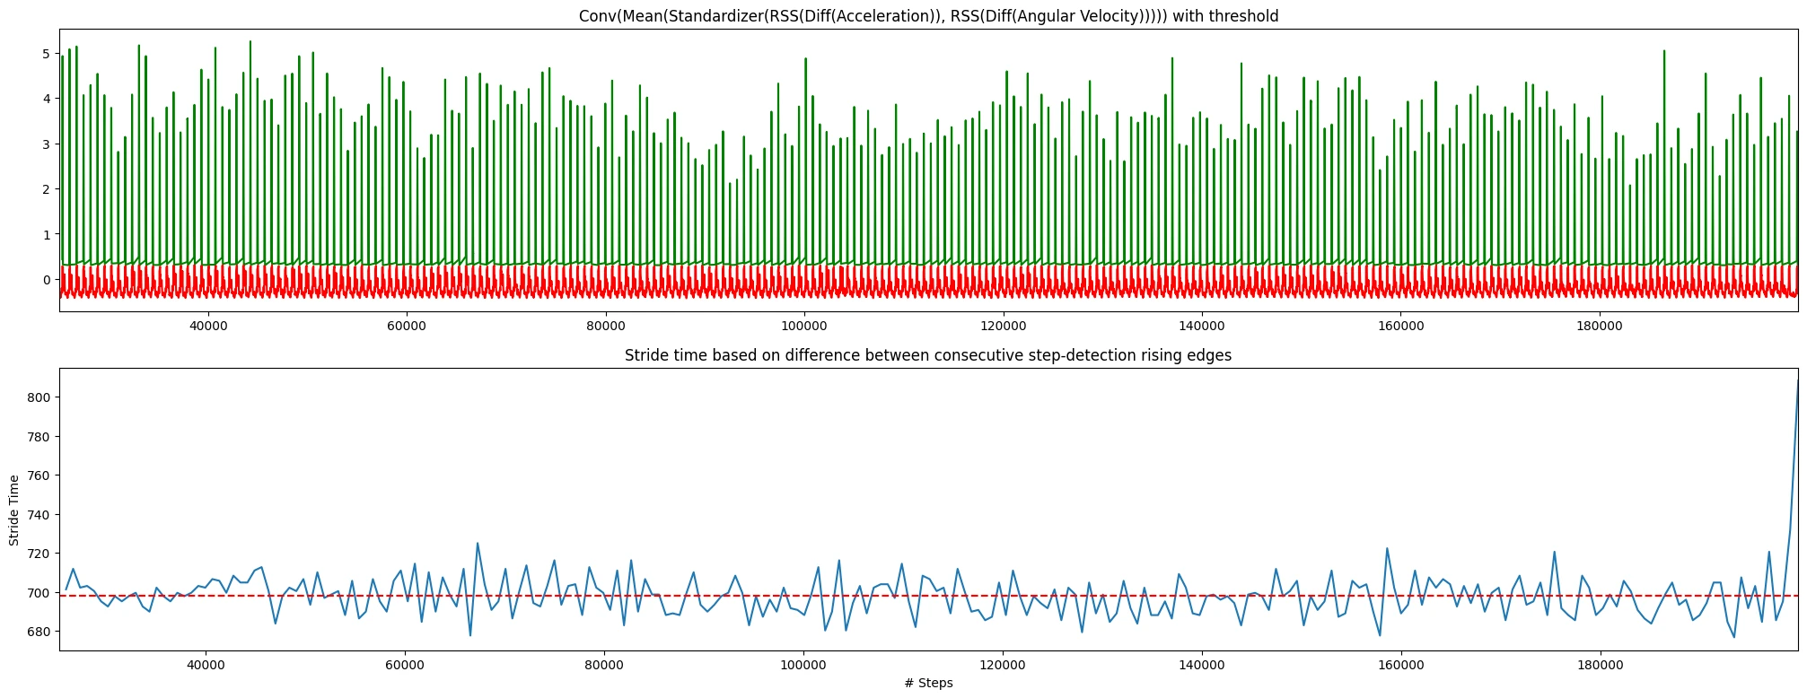Click the top plot's title text
The width and height of the screenshot is (1807, 698).
coord(928,16)
